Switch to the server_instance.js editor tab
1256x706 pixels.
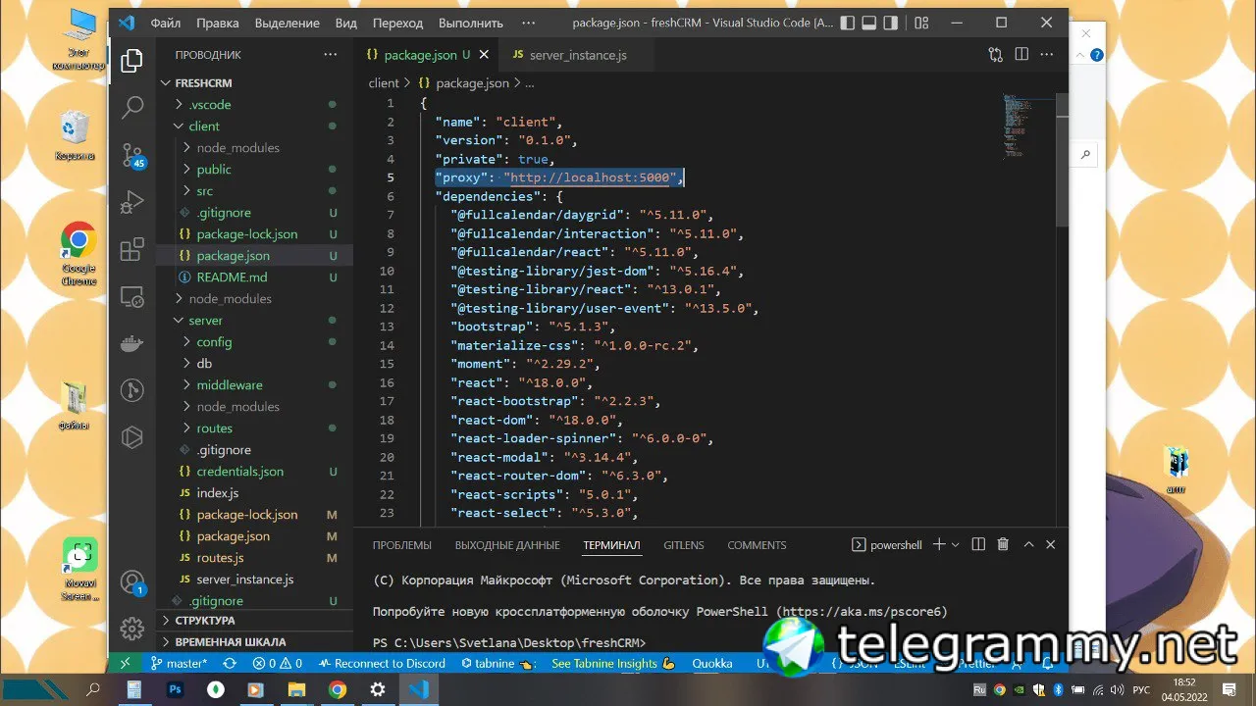(577, 55)
